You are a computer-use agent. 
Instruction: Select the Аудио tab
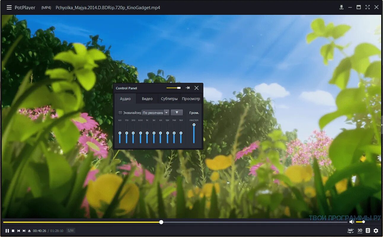click(x=125, y=99)
